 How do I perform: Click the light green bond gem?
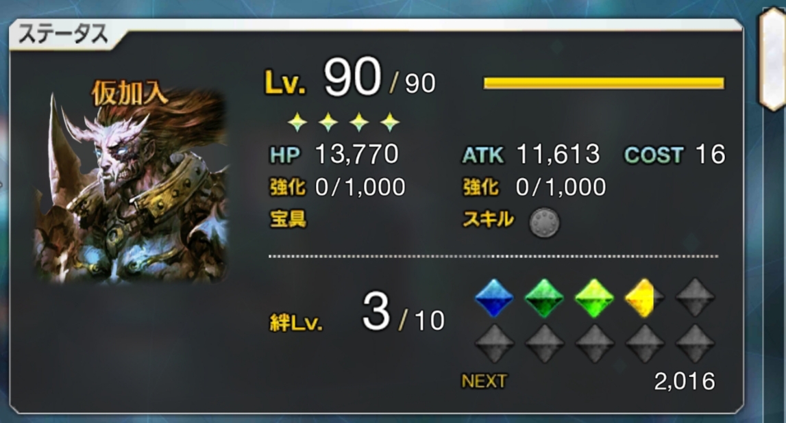click(x=594, y=298)
